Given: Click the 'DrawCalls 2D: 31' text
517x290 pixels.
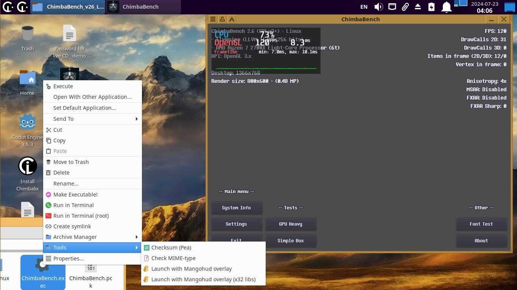Looking at the screenshot, I should (484, 39).
